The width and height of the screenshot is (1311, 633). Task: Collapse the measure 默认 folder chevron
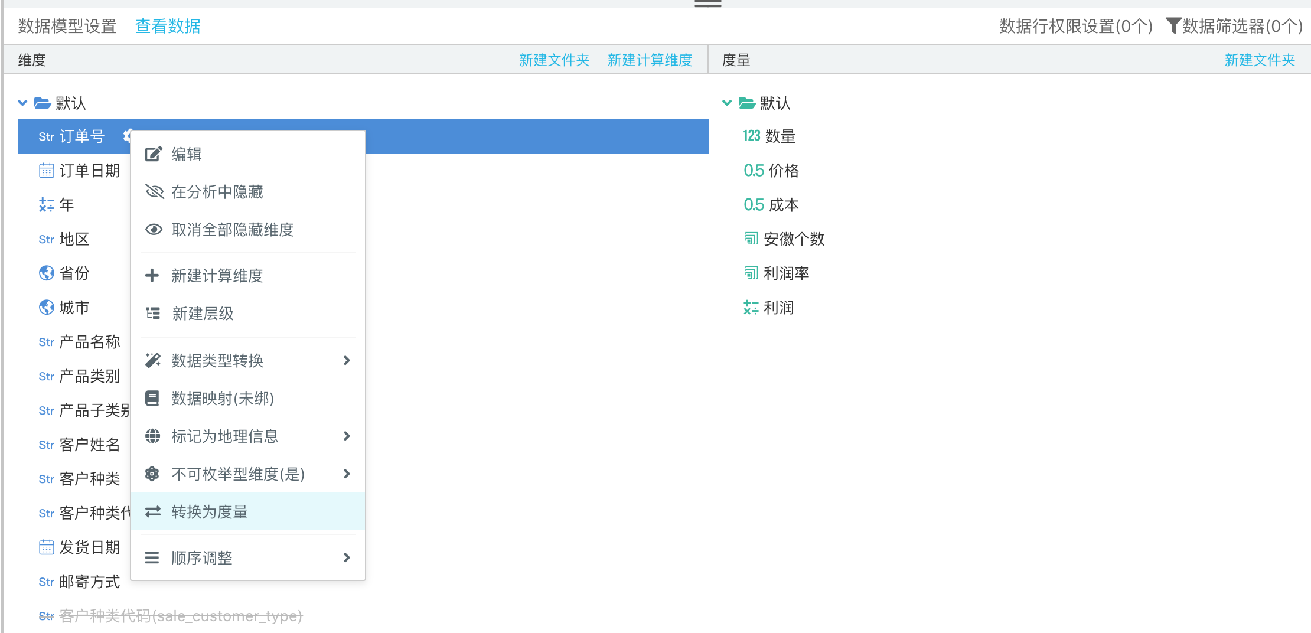tap(727, 103)
